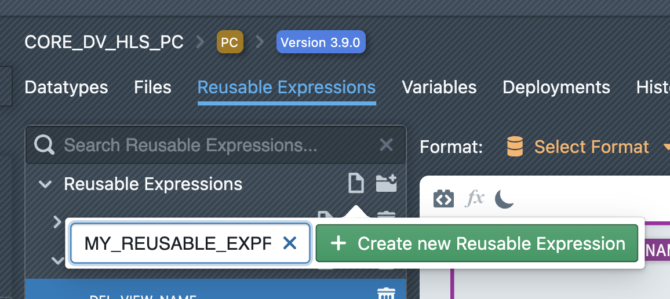Switch to the Datatypes tab
Image resolution: width=670 pixels, height=299 pixels.
pos(66,87)
